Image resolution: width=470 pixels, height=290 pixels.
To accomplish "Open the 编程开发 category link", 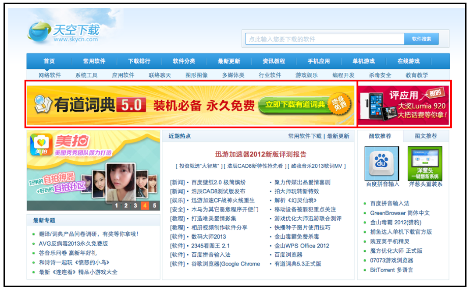I will coord(343,75).
